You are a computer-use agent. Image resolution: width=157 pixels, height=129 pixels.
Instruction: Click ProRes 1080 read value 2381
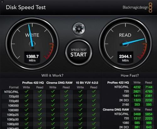coord(149,96)
